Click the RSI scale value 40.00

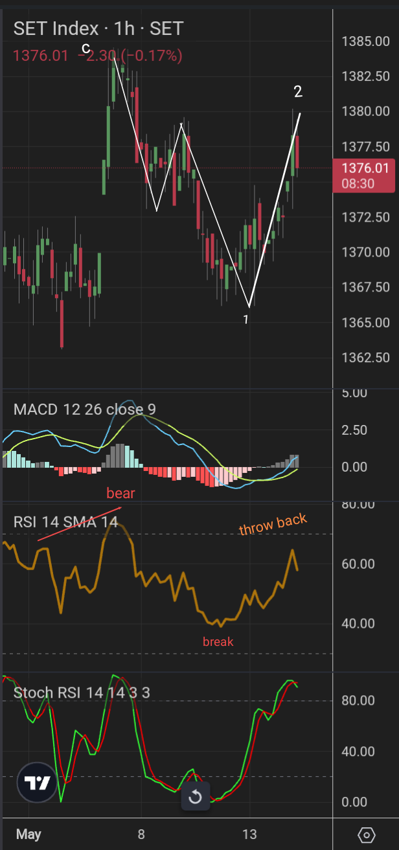pyautogui.click(x=358, y=623)
